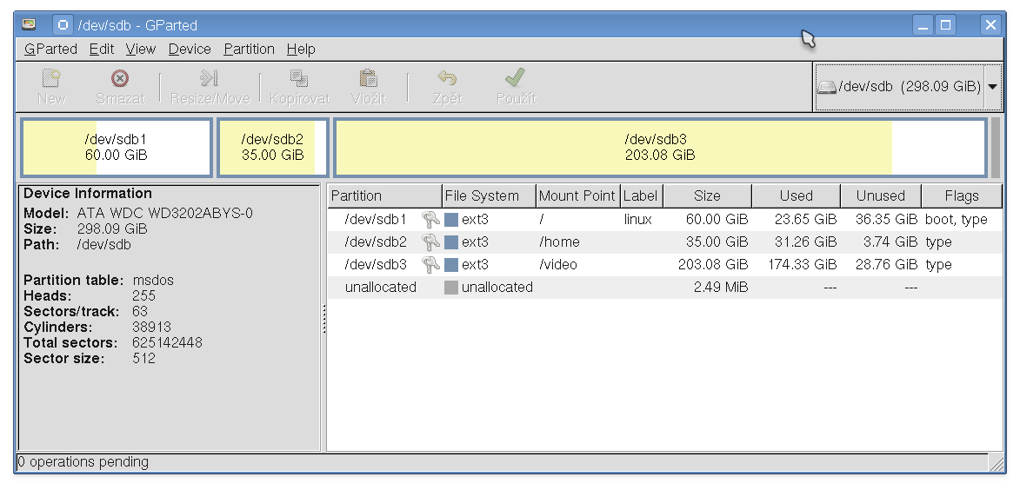Screen dimensions: 1020x490
Task: Select the unallocated row in partition list
Action: tap(380, 287)
